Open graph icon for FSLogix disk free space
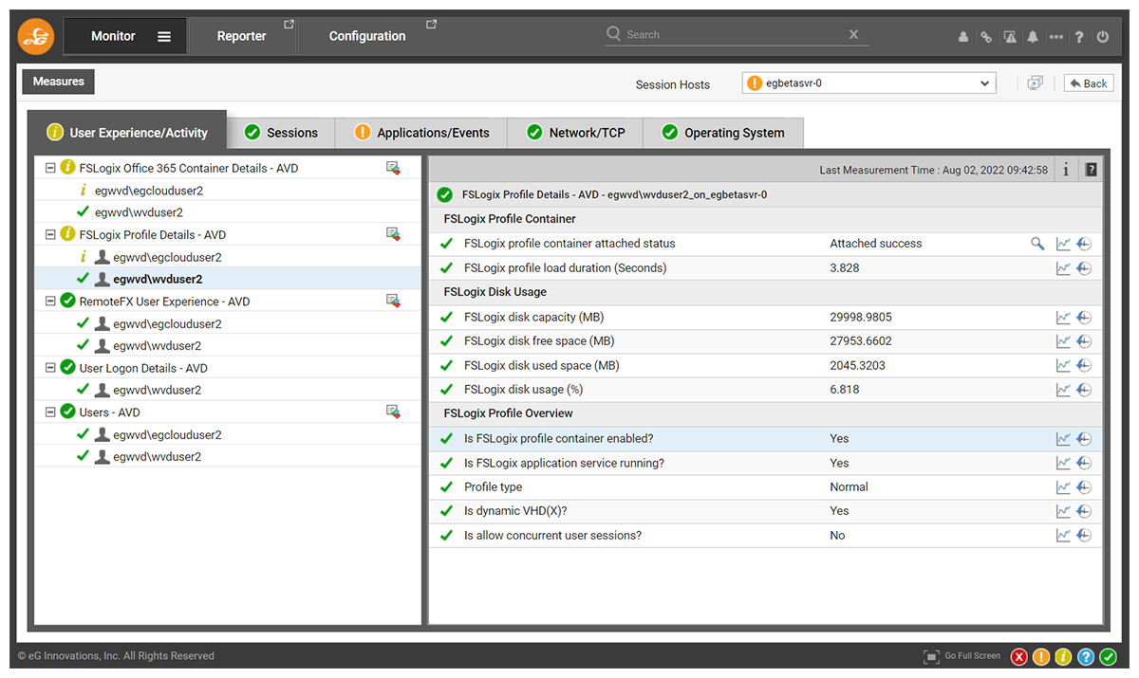The image size is (1139, 678). coord(1063,341)
